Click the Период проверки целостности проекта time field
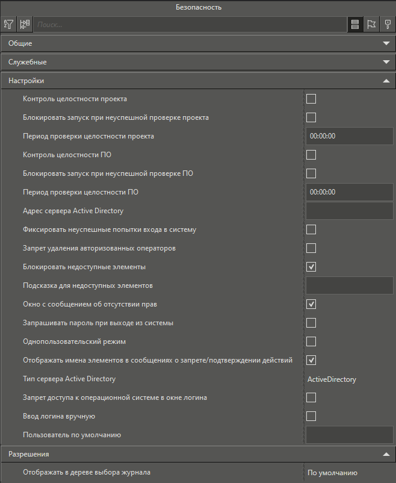This screenshot has height=483, width=396. 349,136
